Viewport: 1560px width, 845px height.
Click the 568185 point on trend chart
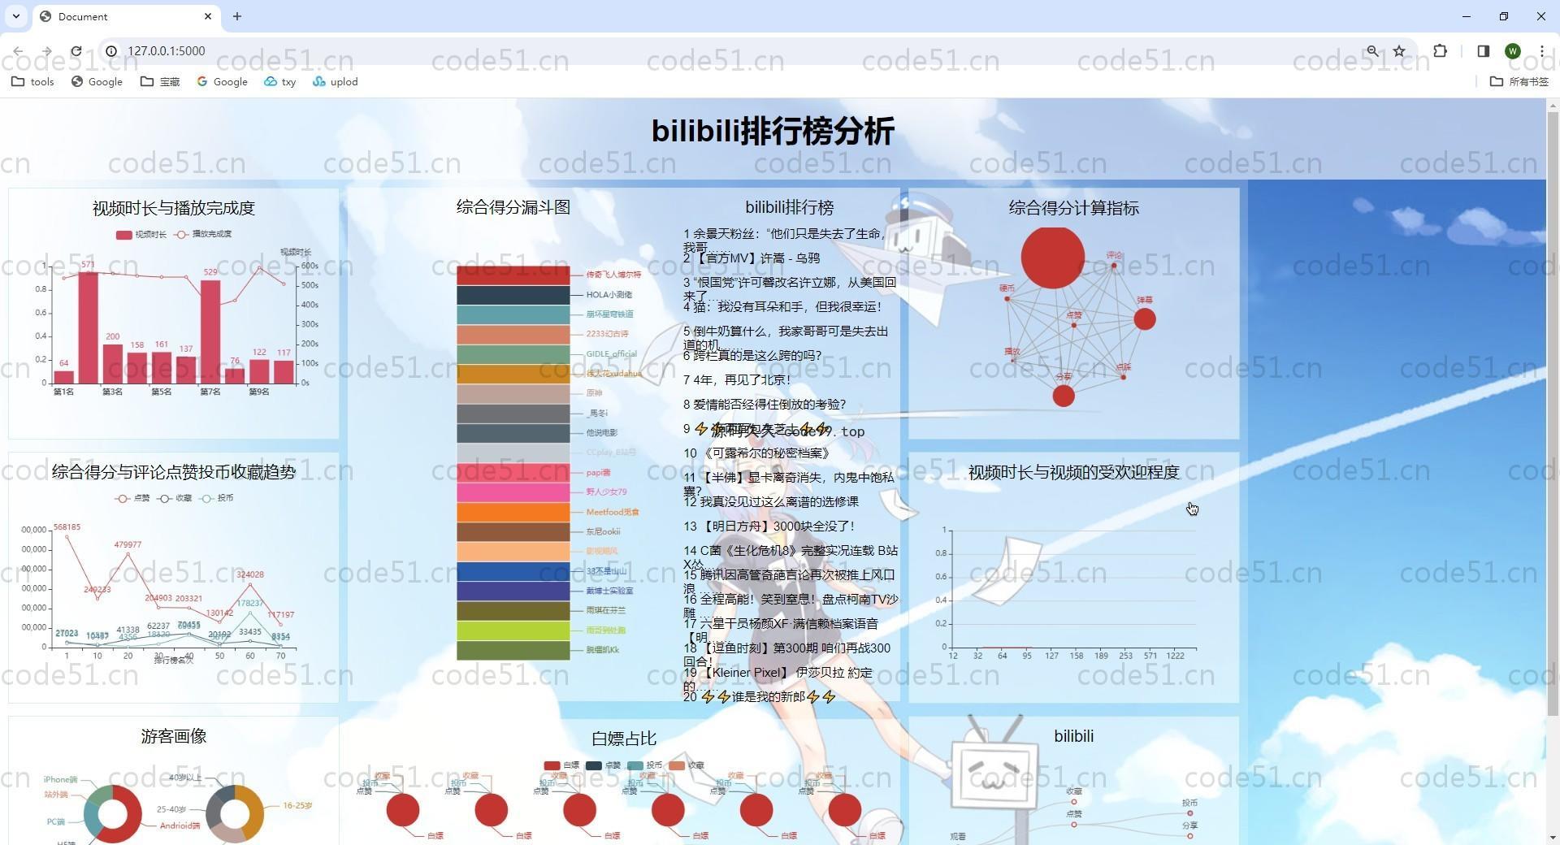point(67,535)
